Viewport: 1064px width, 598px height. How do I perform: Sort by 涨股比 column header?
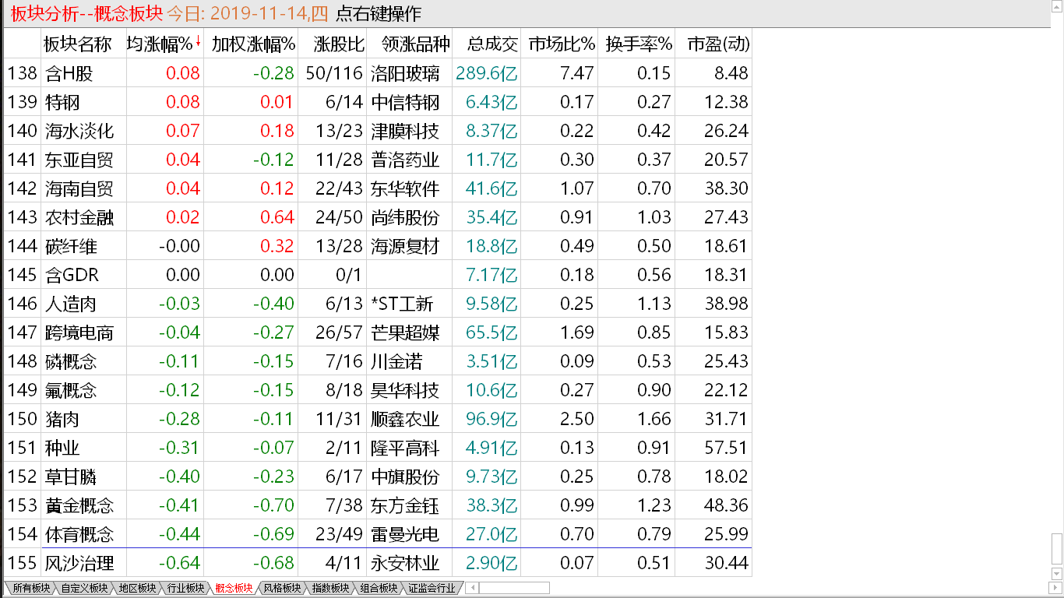tap(338, 44)
